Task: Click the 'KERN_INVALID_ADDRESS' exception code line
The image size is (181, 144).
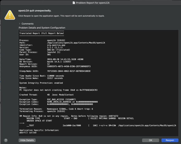Action: click(59, 102)
